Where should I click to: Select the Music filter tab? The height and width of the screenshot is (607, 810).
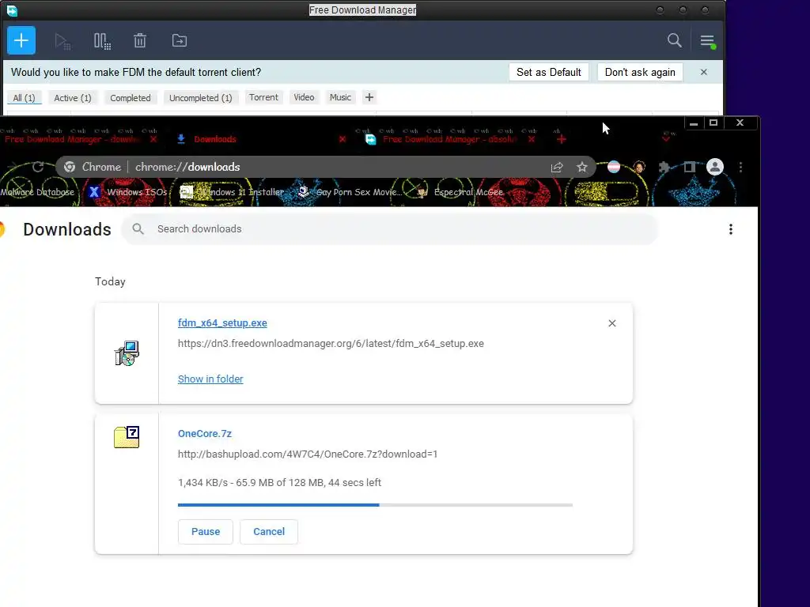pos(340,97)
